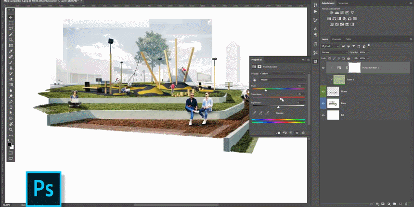414x207 pixels.
Task: Open the Kind filter dropdown
Action: (x=330, y=46)
